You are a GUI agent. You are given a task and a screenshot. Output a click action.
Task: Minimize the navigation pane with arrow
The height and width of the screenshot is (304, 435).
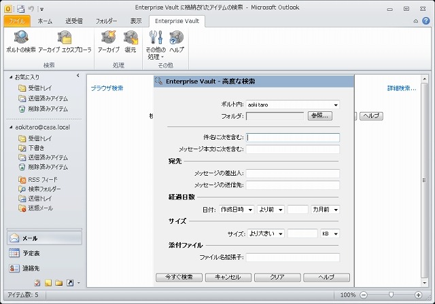pos(78,75)
